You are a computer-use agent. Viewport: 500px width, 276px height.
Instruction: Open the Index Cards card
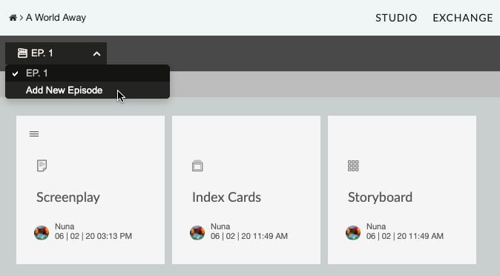246,190
